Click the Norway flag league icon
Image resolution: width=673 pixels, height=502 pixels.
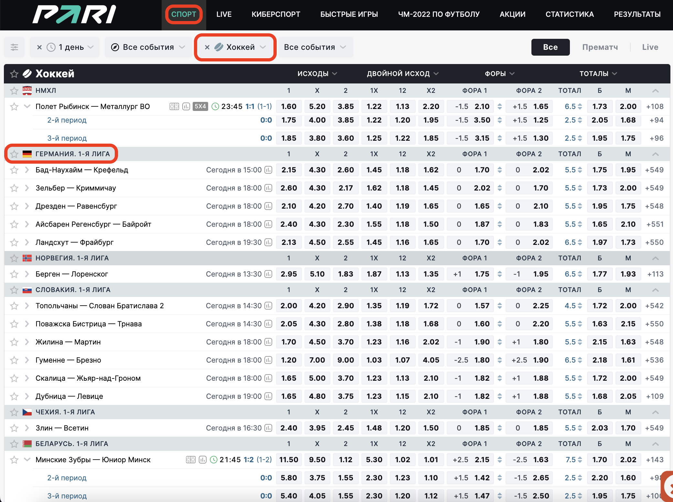point(27,258)
